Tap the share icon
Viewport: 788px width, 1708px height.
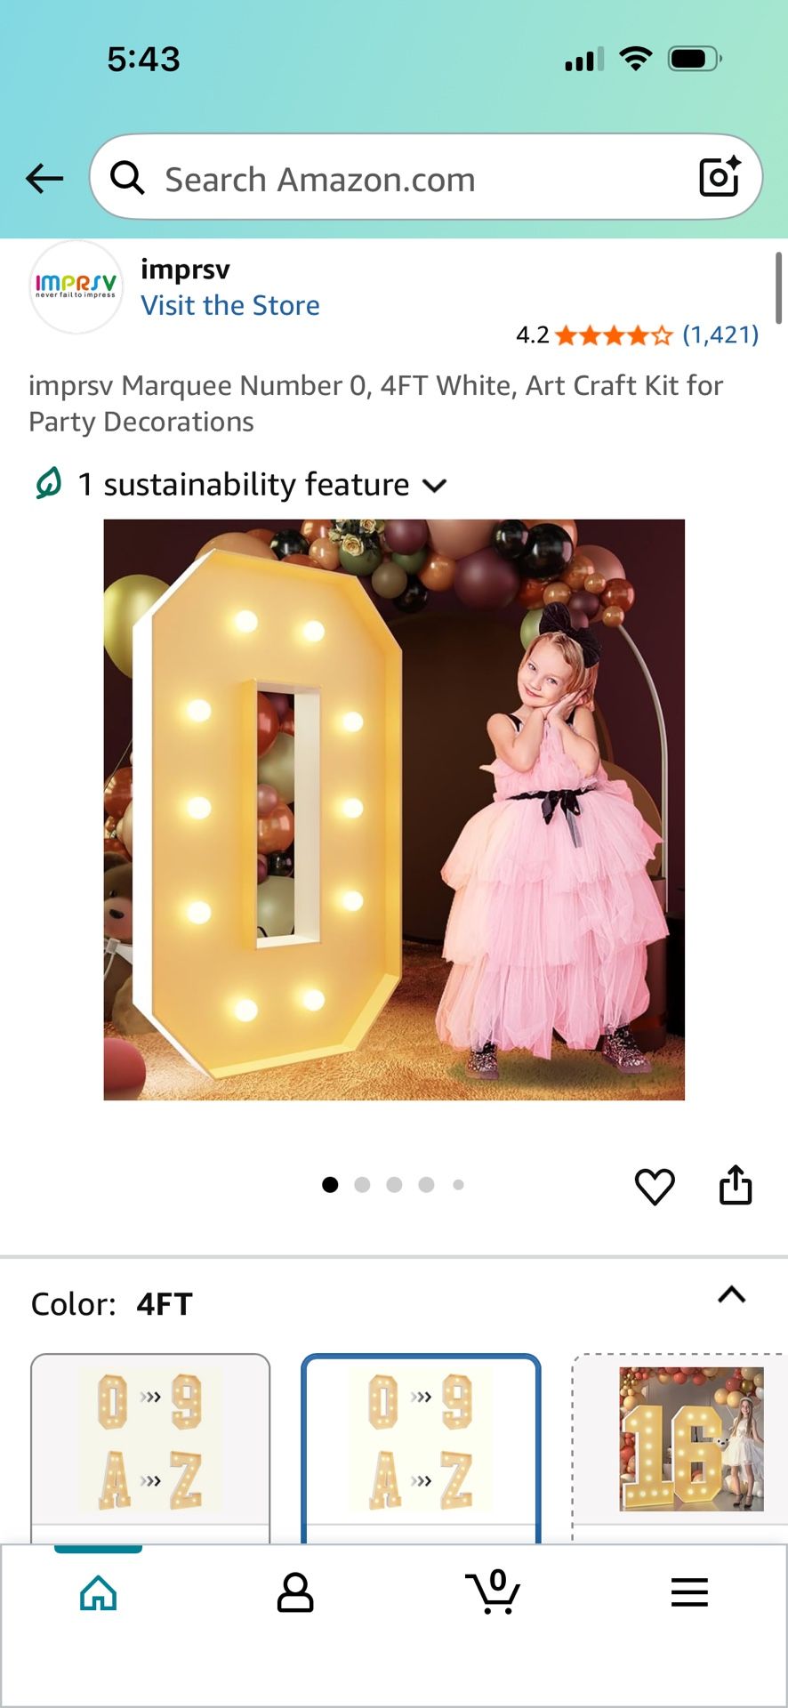point(736,1185)
